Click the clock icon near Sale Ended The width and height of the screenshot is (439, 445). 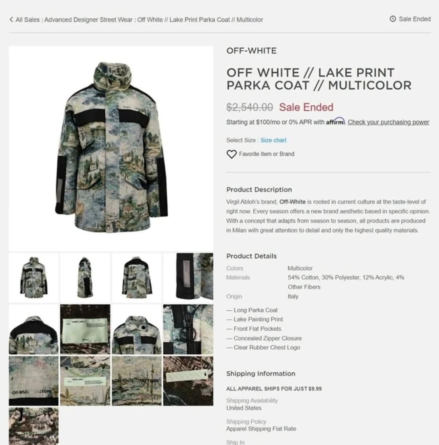(x=393, y=19)
